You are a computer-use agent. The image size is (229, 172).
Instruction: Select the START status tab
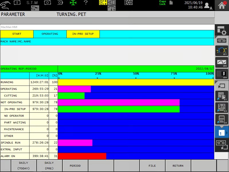point(17,34)
